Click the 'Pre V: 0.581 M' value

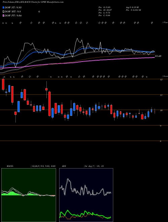coord(133,10)
